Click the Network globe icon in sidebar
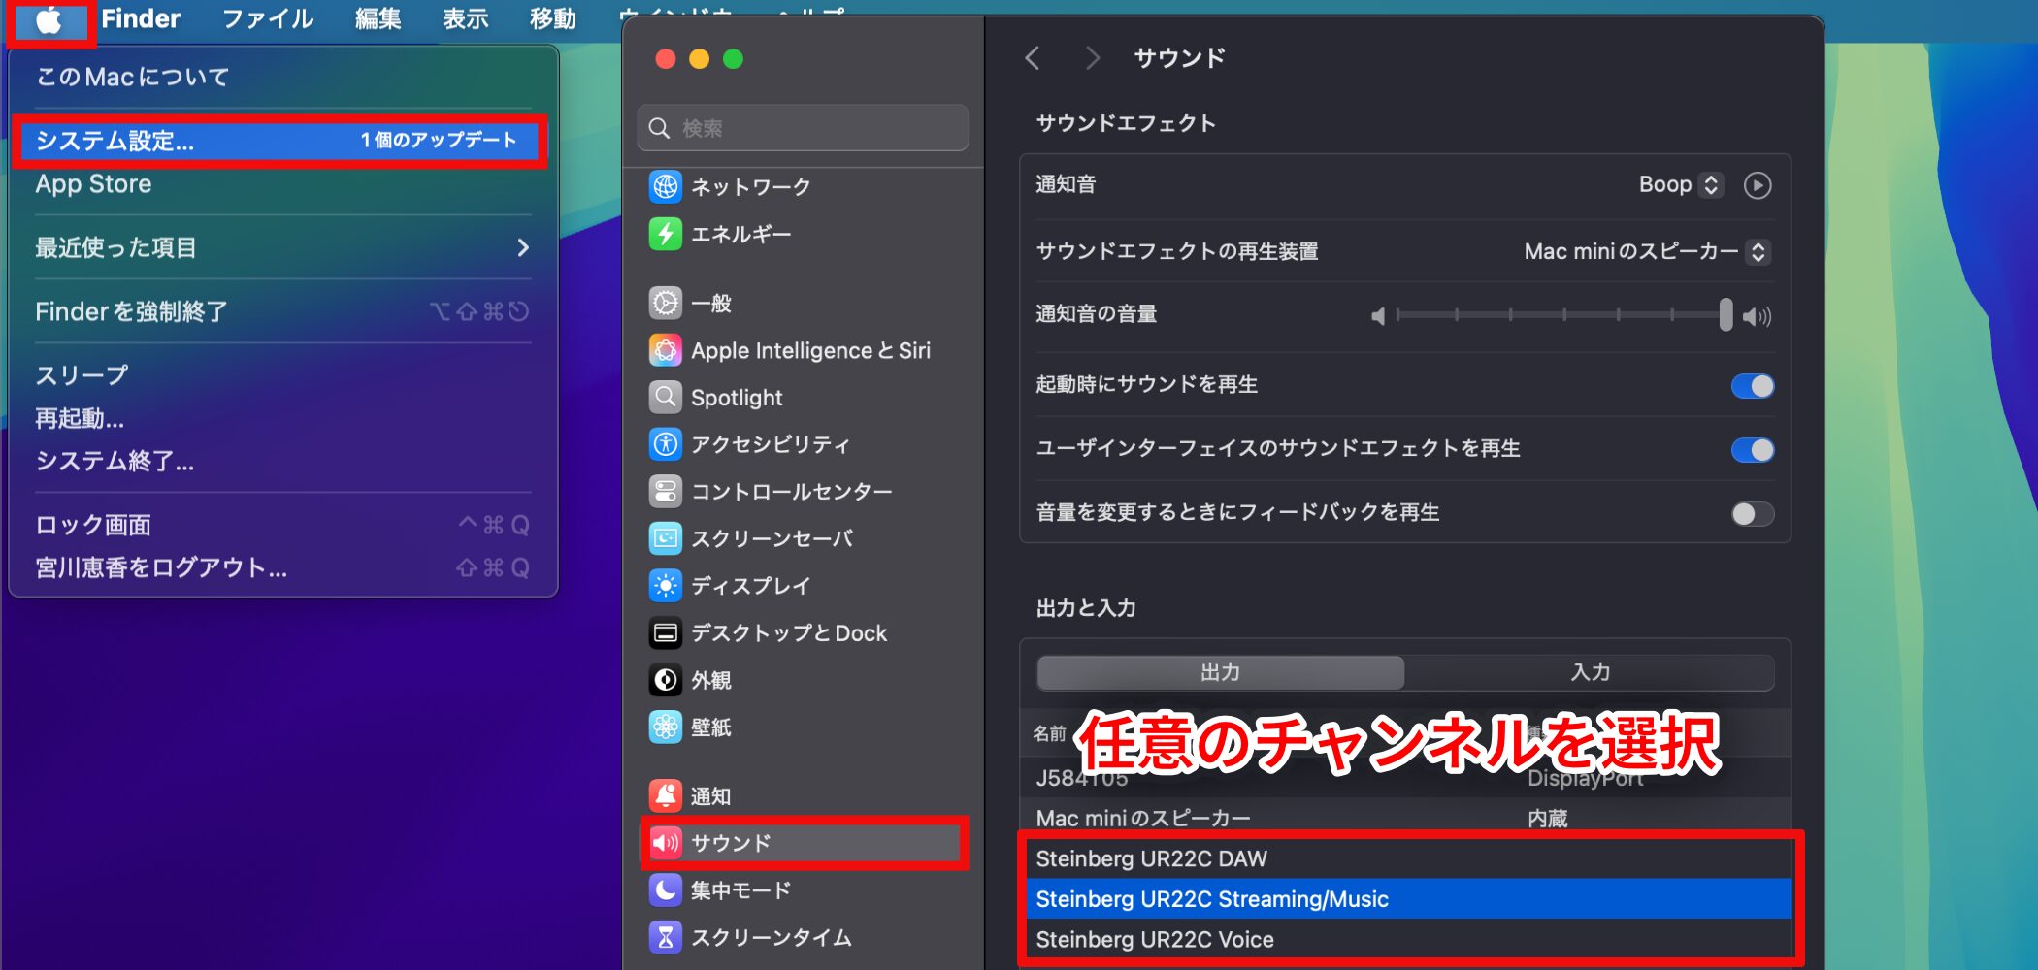Viewport: 2038px width, 970px height. [666, 186]
